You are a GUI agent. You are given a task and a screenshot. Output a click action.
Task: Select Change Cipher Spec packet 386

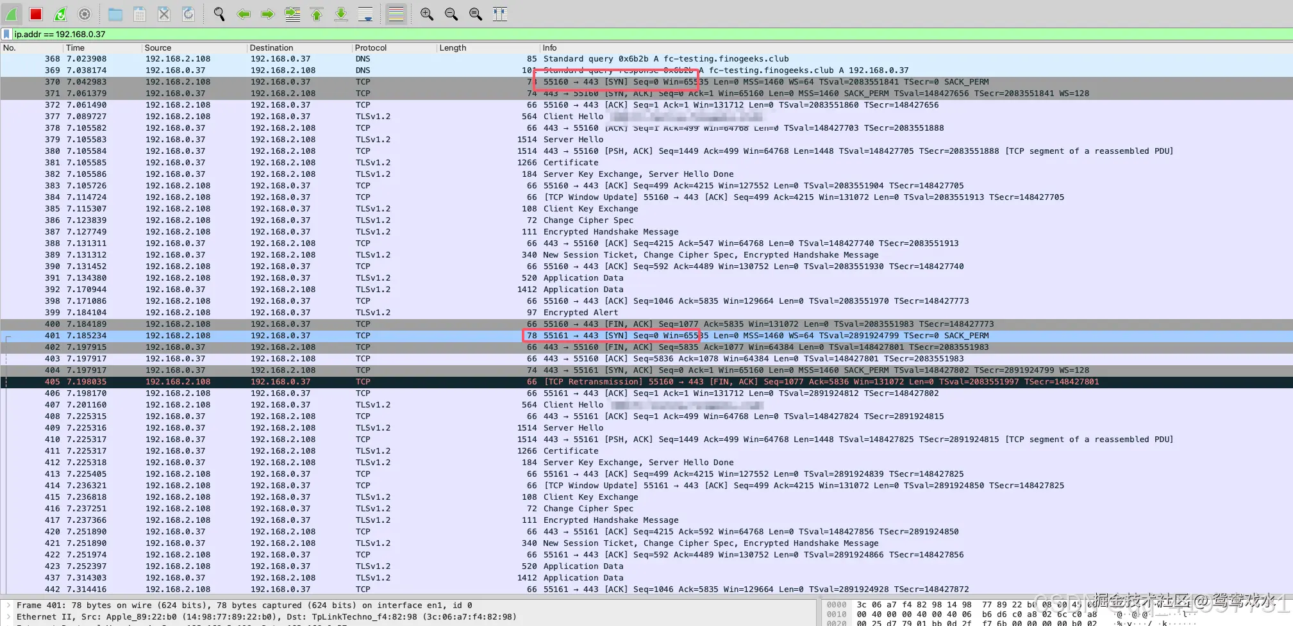click(x=646, y=220)
